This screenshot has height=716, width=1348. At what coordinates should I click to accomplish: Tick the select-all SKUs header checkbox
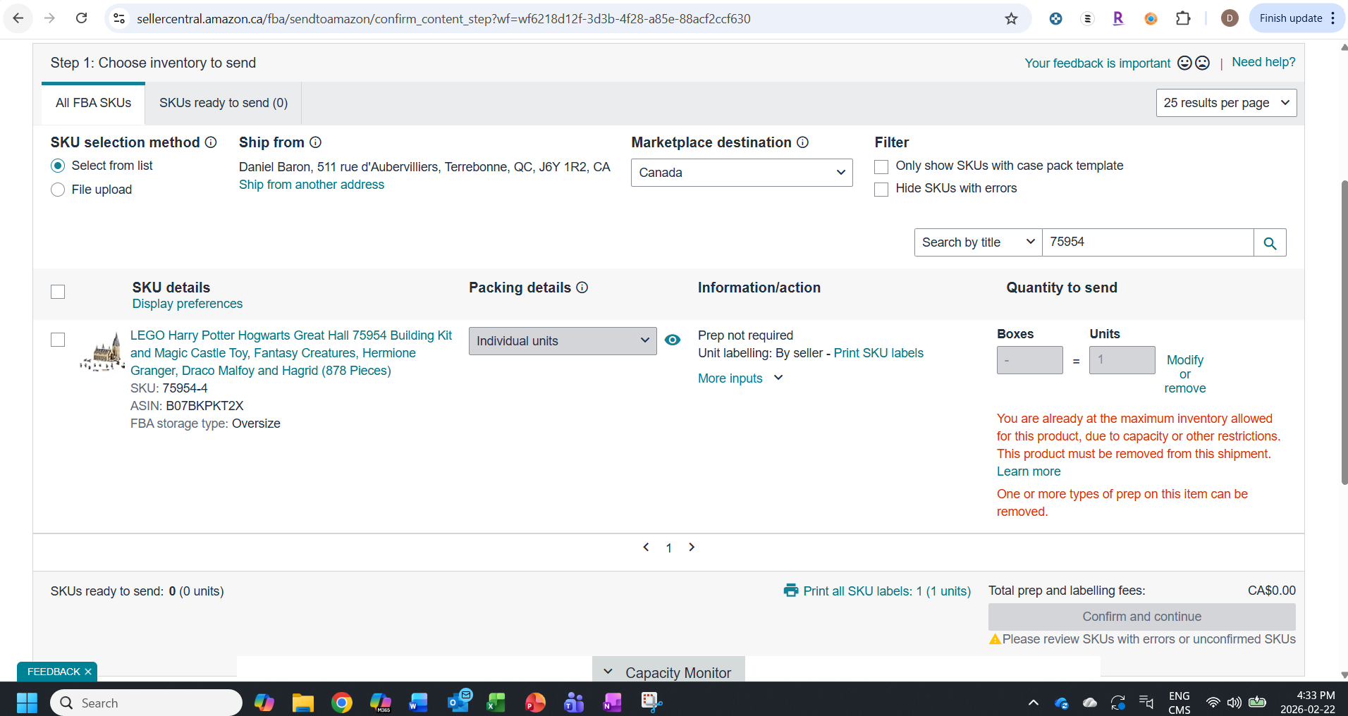[x=58, y=292]
